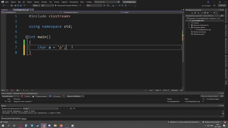228x128 pixels.
Task: Click the Save file toolbar icon
Action: [18, 6]
